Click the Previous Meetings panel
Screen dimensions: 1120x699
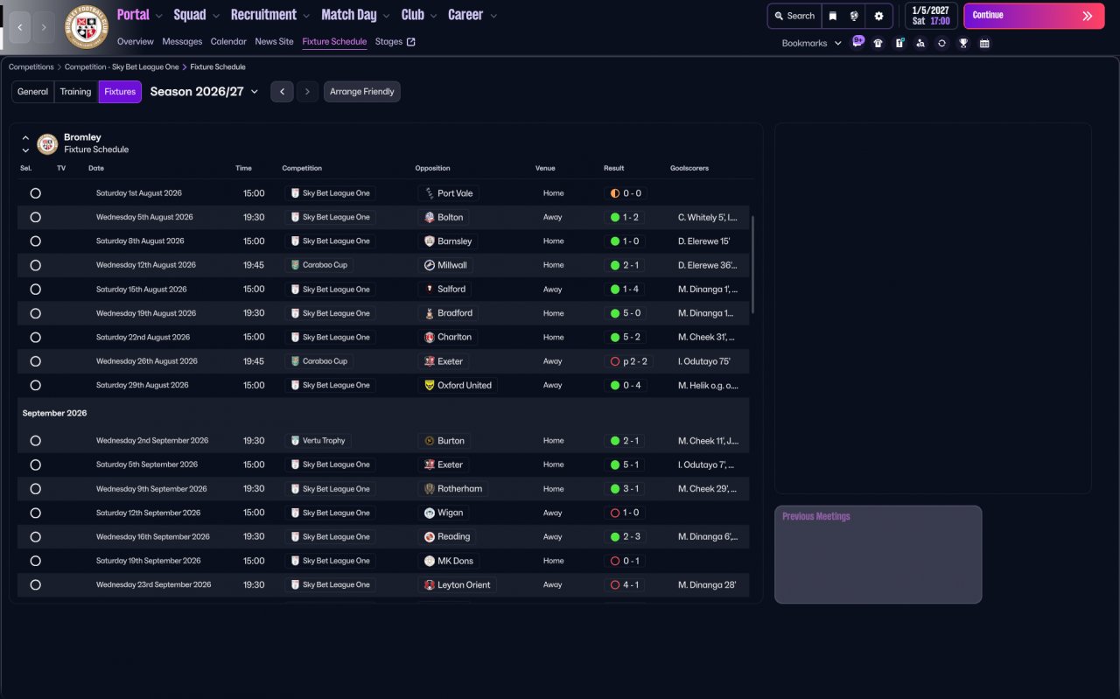[x=878, y=555]
